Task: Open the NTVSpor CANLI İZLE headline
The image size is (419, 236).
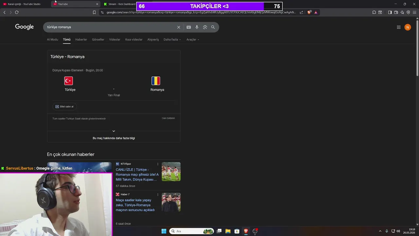Action: point(137,175)
